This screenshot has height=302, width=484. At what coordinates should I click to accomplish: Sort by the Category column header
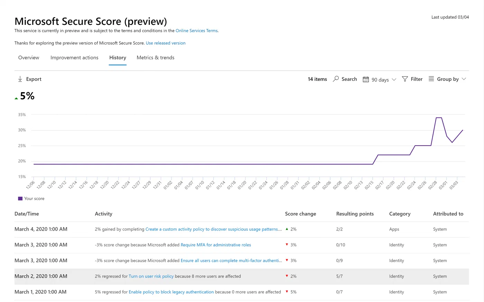tap(400, 214)
